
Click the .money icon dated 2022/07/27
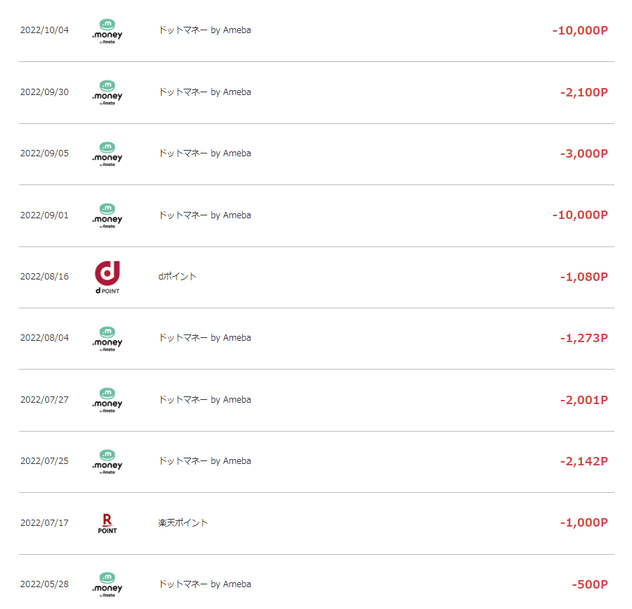[x=107, y=401]
